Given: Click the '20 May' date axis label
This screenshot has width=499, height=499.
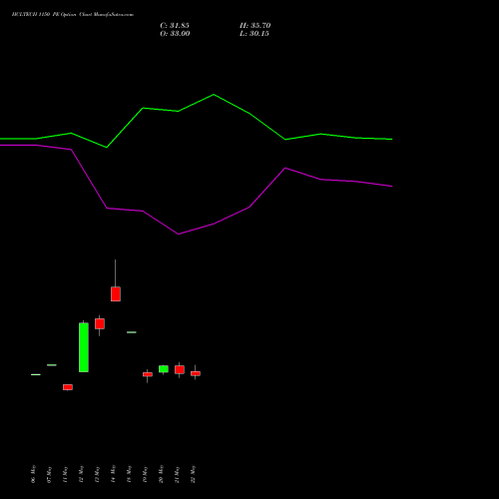Looking at the screenshot, I should [x=161, y=474].
